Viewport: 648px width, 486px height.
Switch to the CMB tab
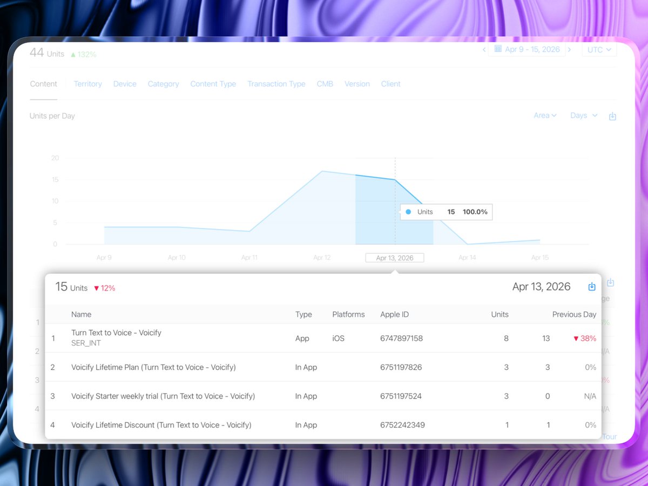(325, 84)
